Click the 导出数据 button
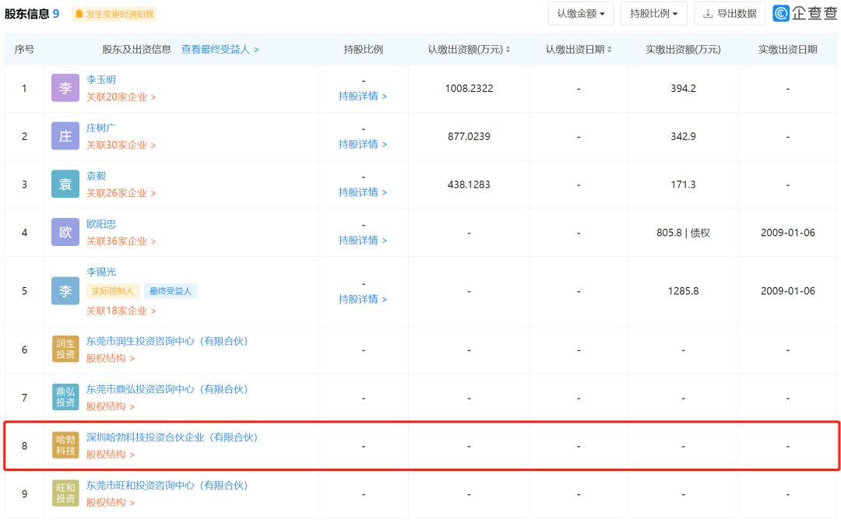Image resolution: width=841 pixels, height=520 pixels. point(730,13)
